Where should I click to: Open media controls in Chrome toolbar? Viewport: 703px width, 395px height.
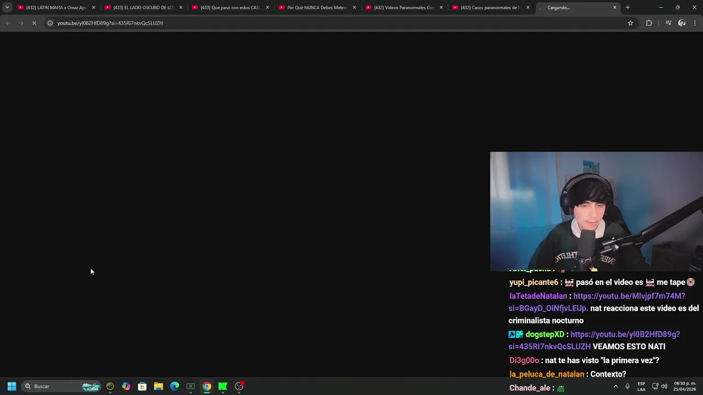[x=668, y=23]
